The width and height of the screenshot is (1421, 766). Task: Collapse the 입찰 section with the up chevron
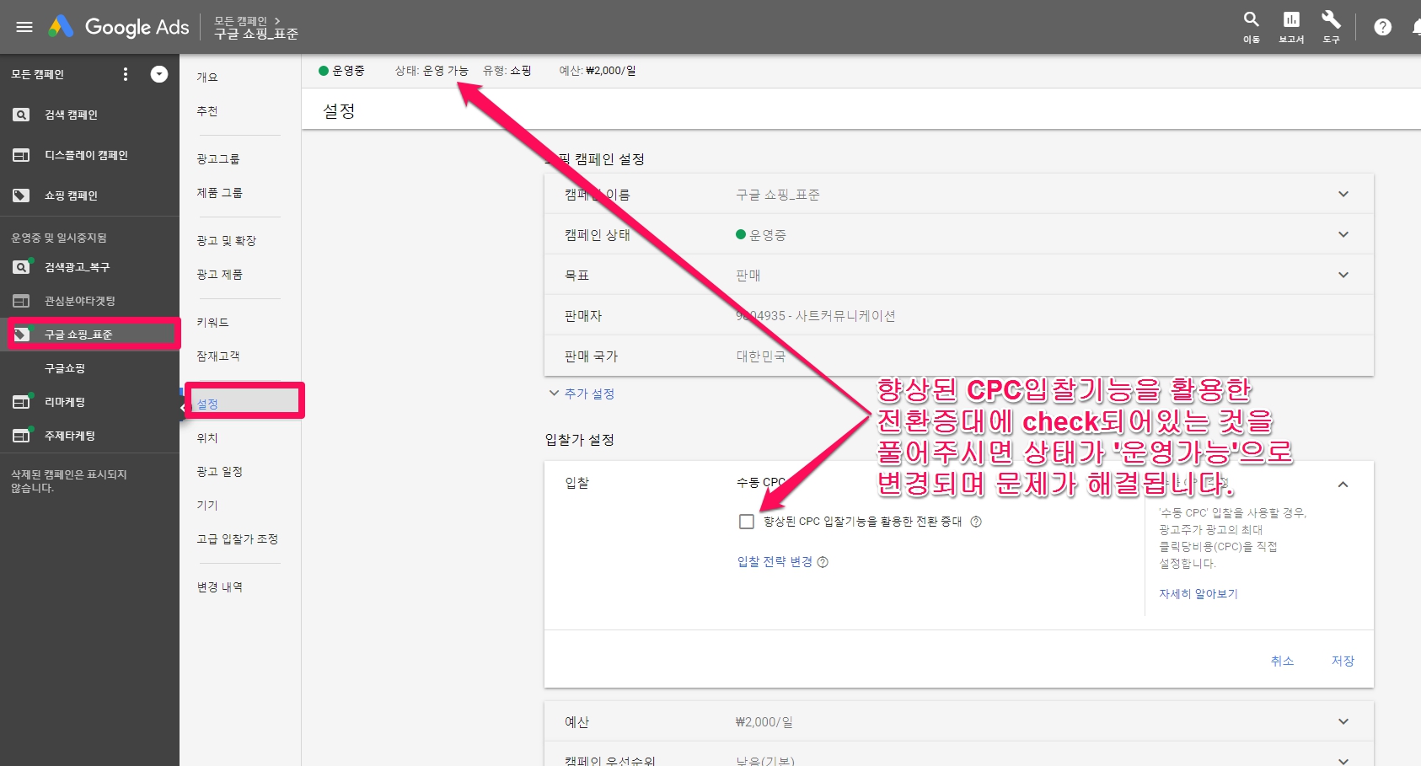1343,485
